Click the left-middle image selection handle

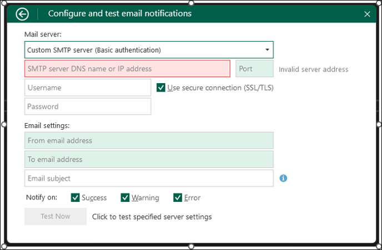pos(3,124)
